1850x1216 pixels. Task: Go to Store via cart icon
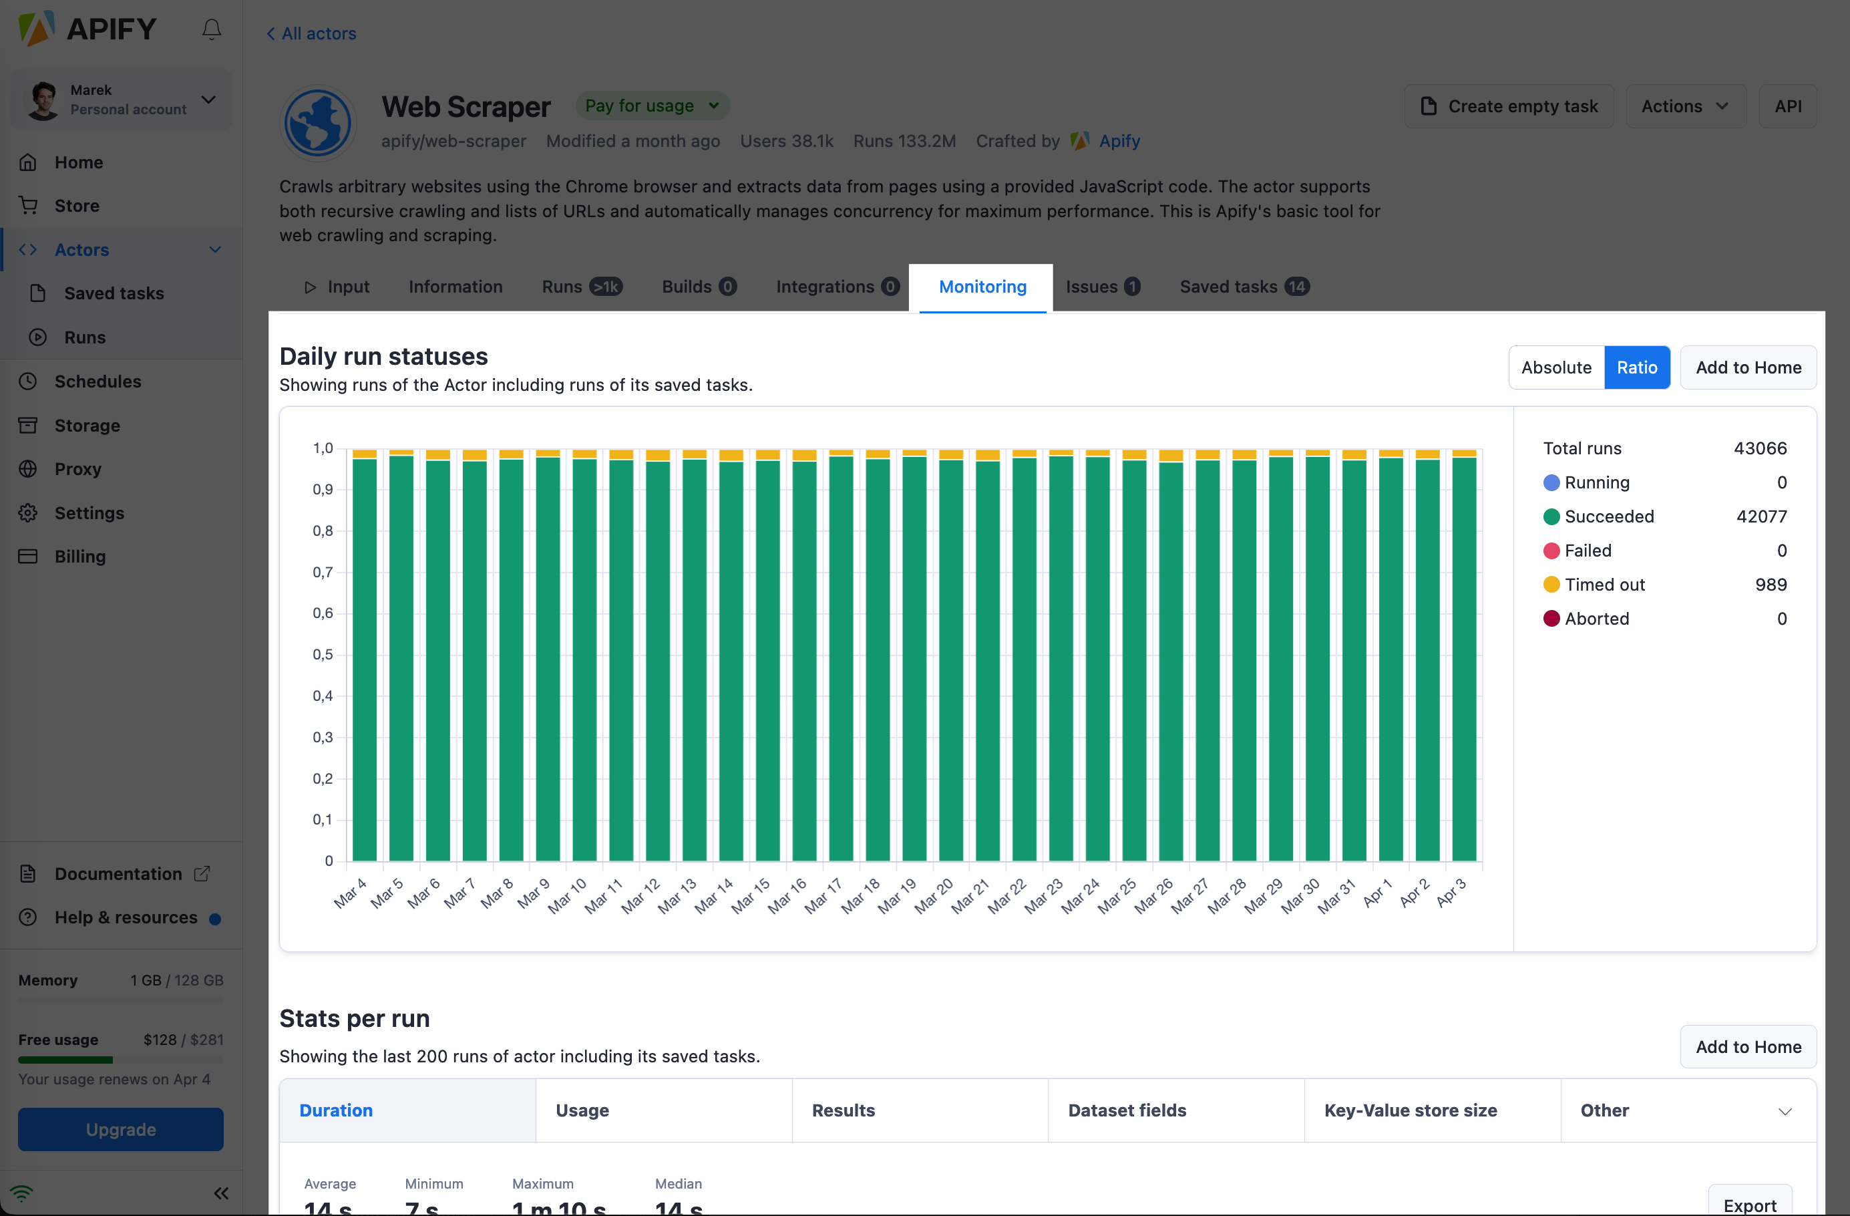point(28,205)
